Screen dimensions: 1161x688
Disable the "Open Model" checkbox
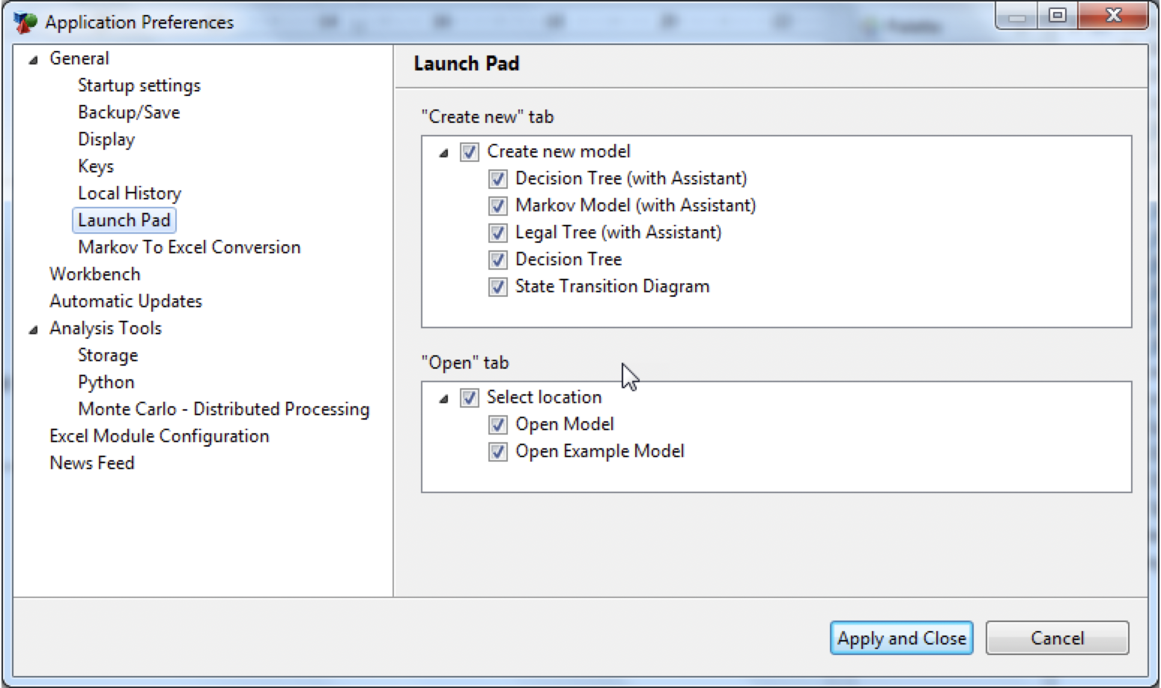(497, 424)
